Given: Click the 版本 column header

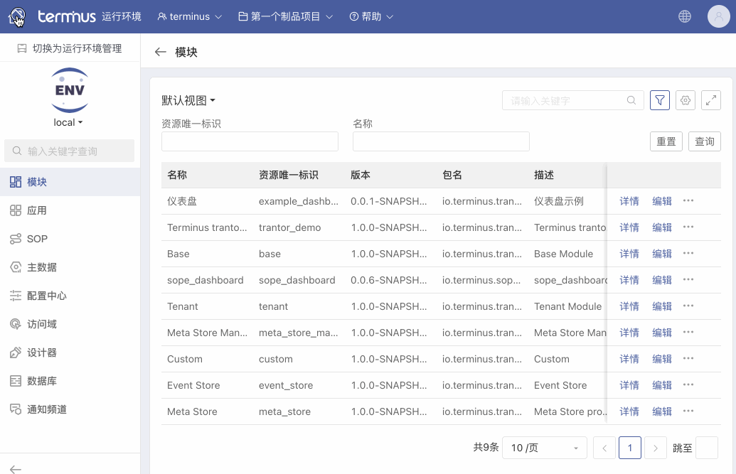Looking at the screenshot, I should coord(361,175).
